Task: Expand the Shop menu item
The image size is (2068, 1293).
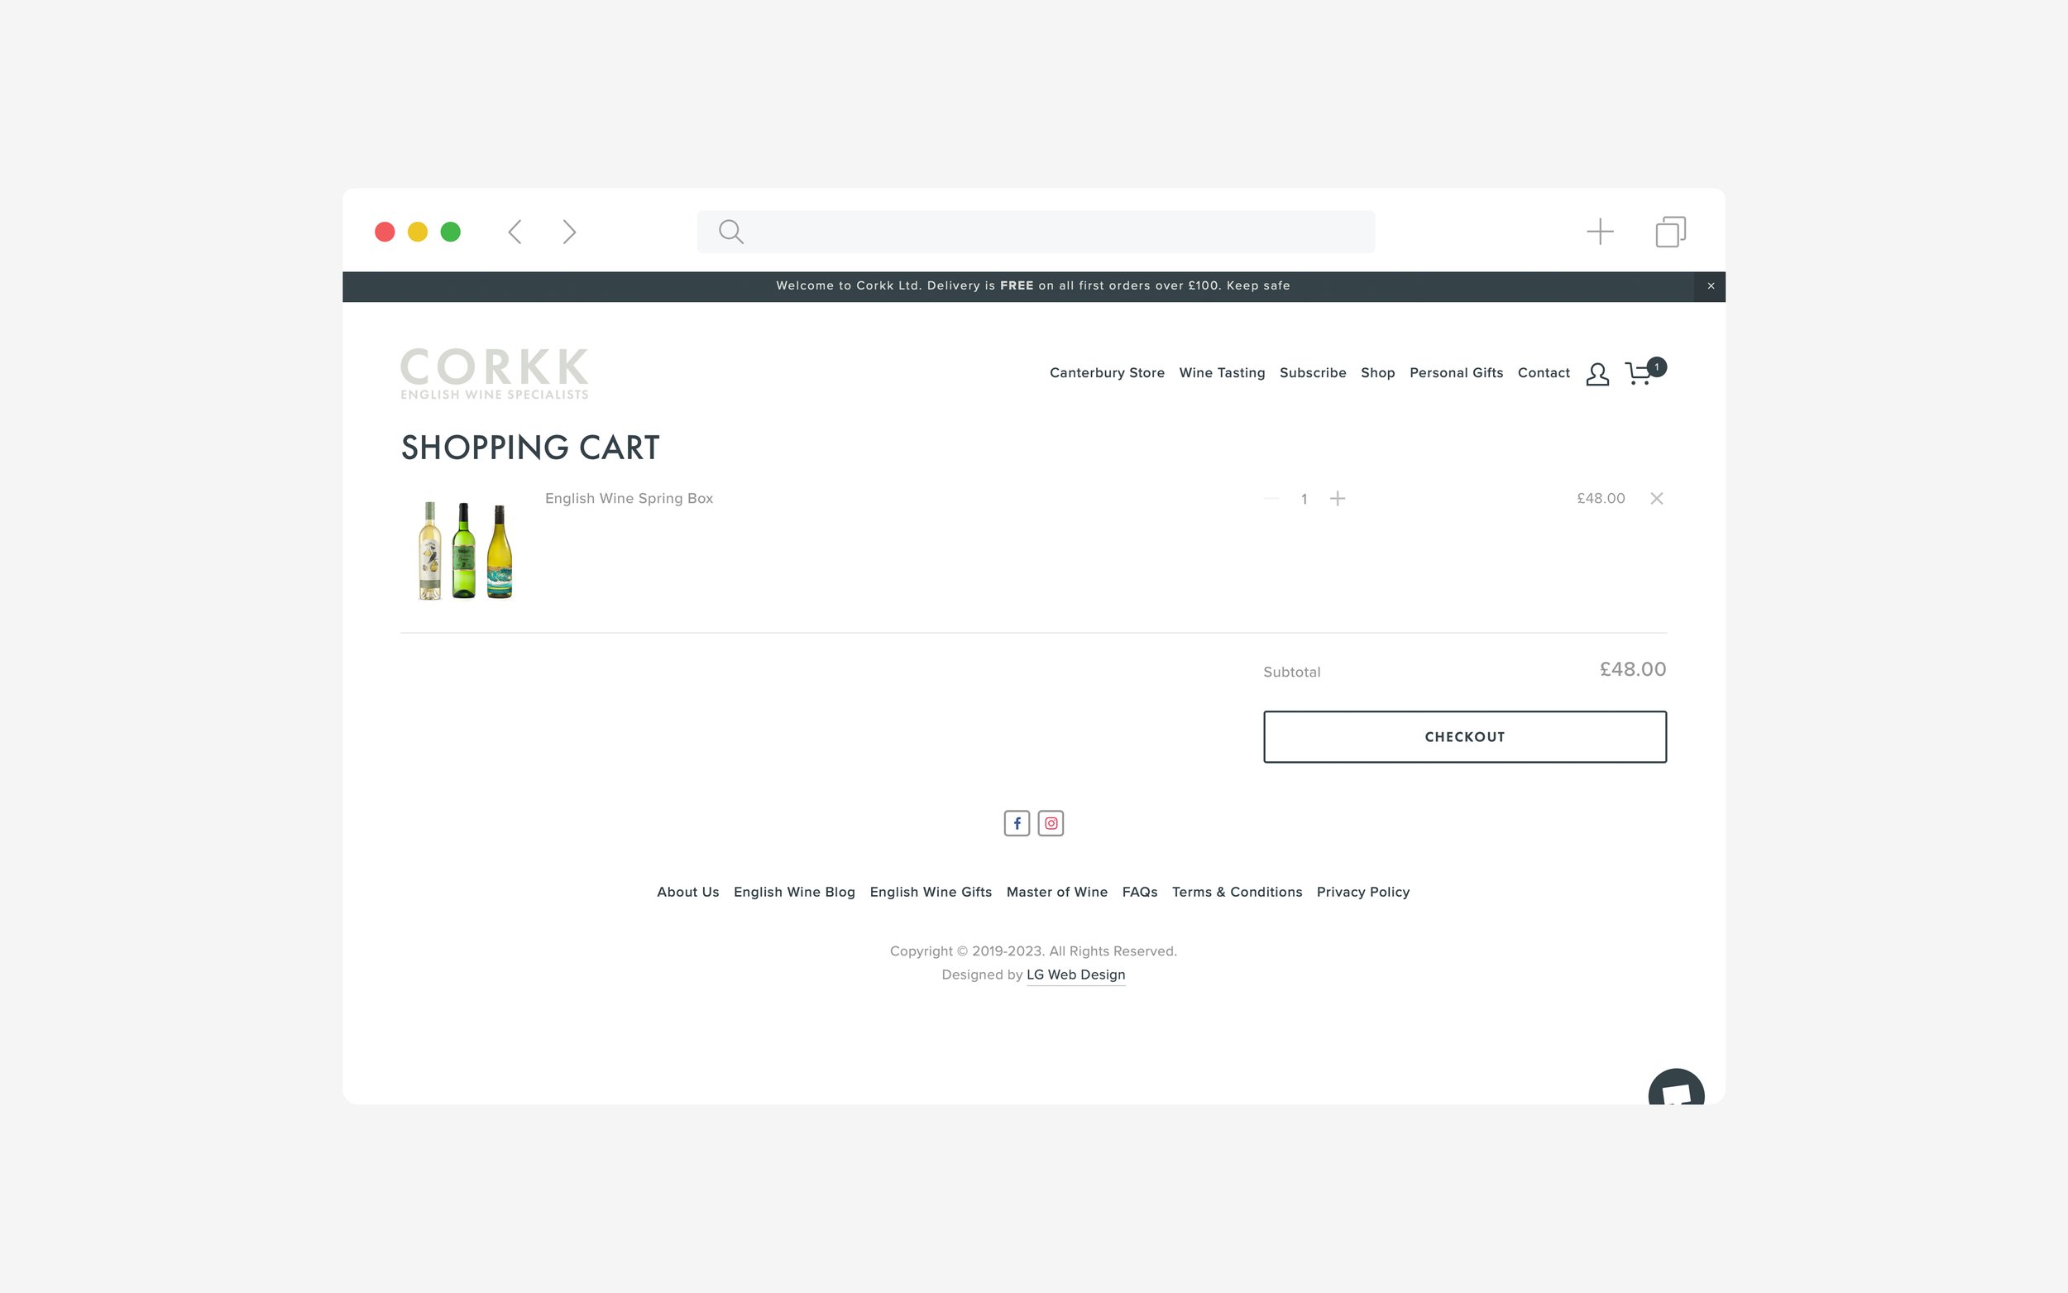Action: [x=1377, y=371]
